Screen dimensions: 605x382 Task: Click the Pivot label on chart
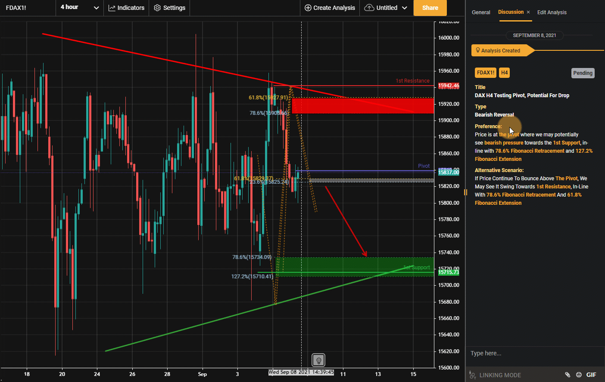coord(424,166)
